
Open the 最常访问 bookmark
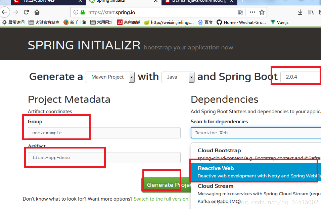[x=13, y=22]
